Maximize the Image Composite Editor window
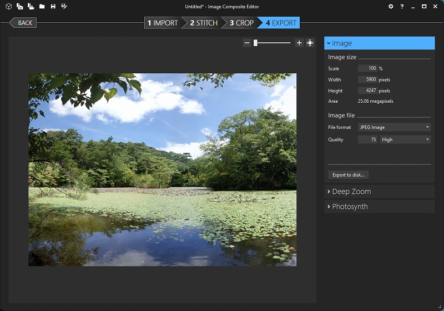Viewport: 444px width, 311px height. pos(424,6)
